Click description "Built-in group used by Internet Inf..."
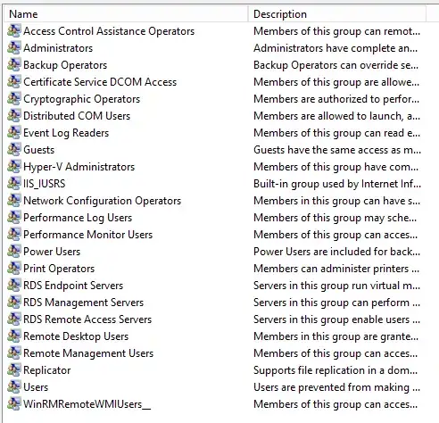The image size is (439, 423). coord(337,184)
